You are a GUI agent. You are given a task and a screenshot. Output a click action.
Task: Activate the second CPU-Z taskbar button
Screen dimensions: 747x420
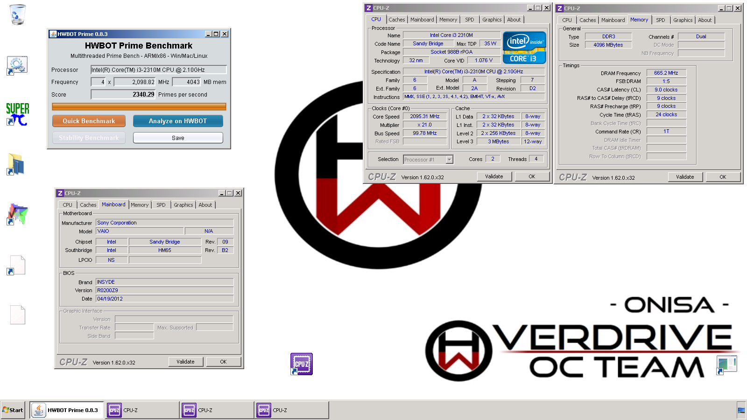(x=217, y=410)
